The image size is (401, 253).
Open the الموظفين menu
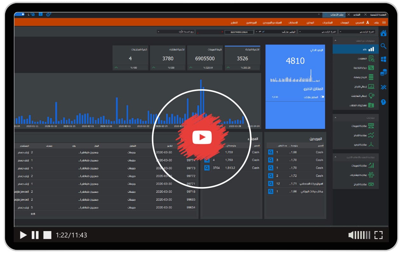251,23
